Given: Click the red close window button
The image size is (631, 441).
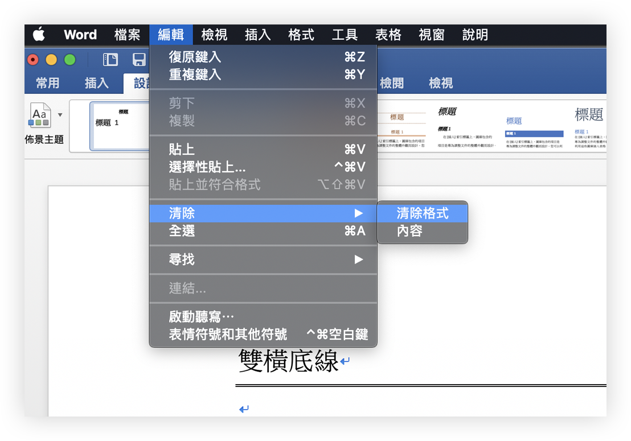Looking at the screenshot, I should coord(33,60).
